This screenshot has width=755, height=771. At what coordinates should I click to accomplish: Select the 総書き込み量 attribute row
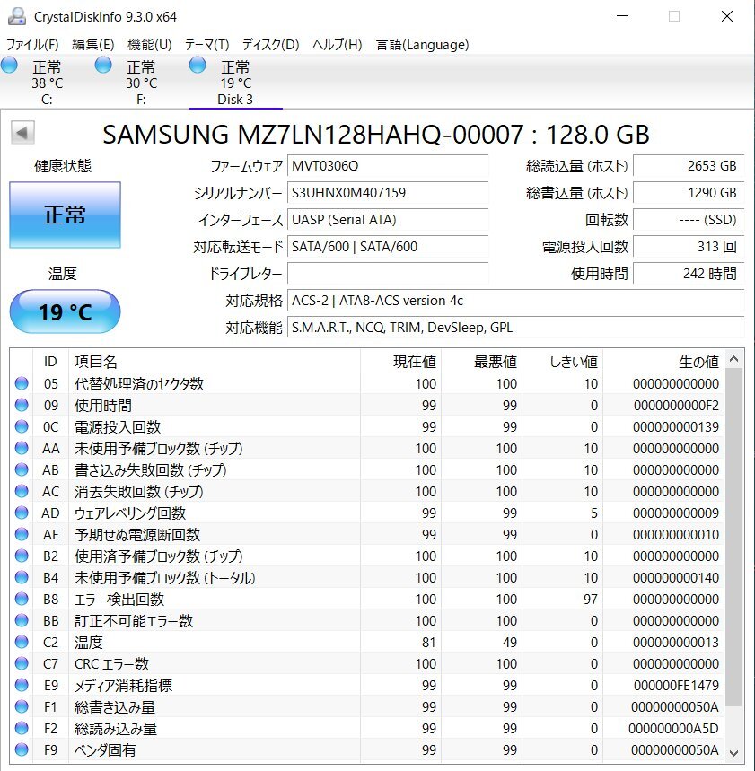[x=367, y=707]
